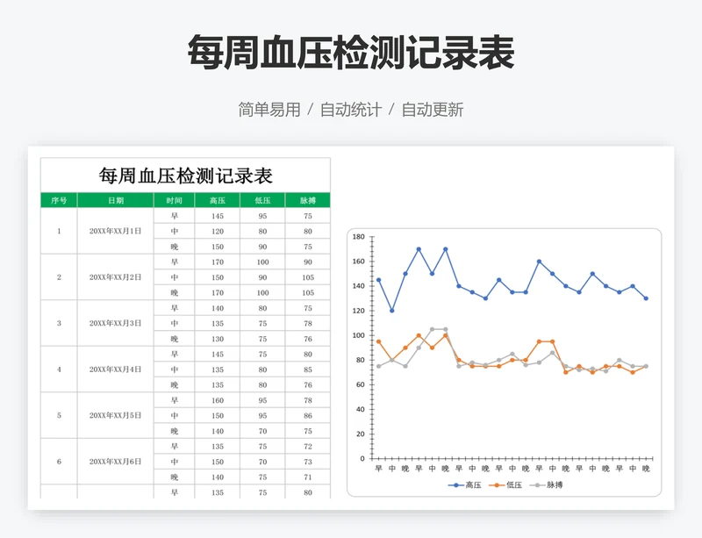
Task: Select the sheet title cell 每周血压检测记录表 above the green header
Action: point(185,176)
